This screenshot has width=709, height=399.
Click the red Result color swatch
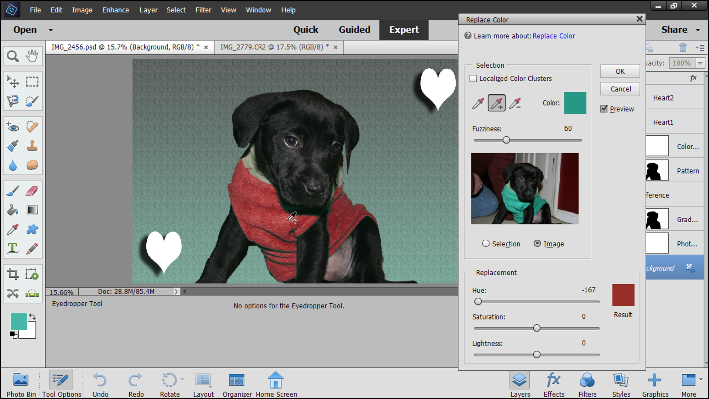623,295
